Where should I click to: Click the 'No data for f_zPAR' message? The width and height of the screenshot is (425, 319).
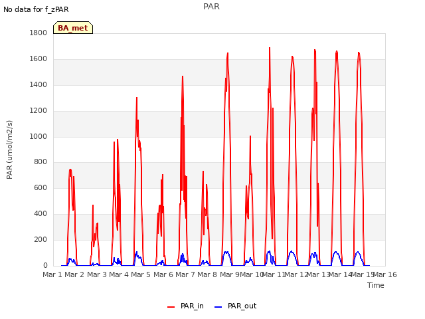tap(36, 9)
